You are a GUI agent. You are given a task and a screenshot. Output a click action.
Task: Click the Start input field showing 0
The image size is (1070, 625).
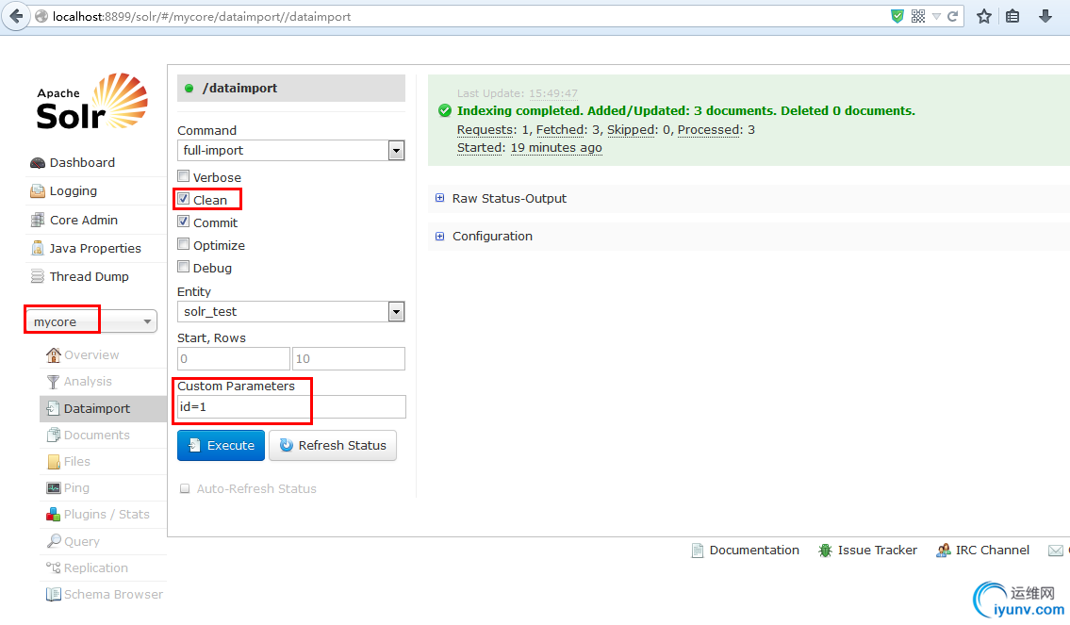[234, 358]
